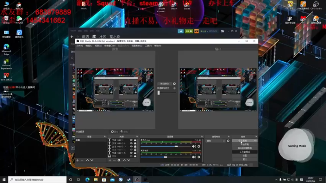Open Steam Big Picture mode icon
The image size is (326, 183).
pos(222,31)
